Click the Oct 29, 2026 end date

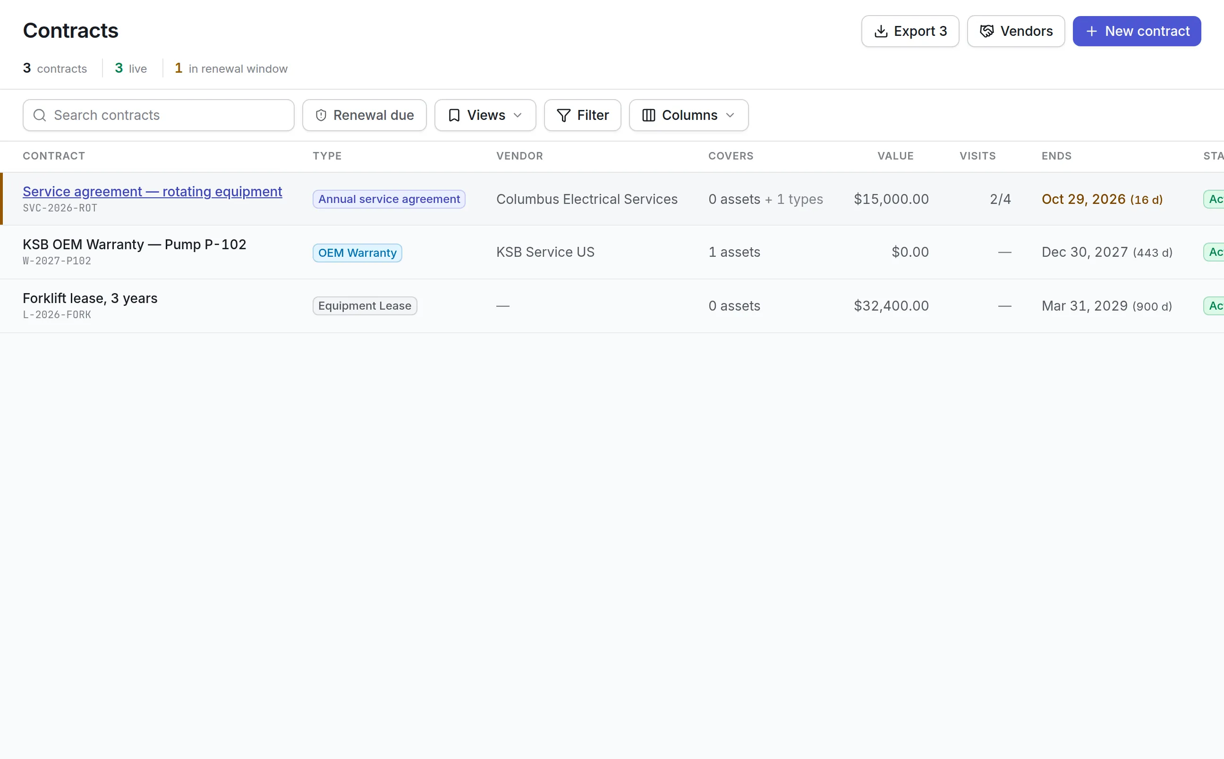[1083, 199]
